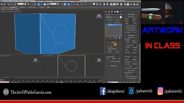The image size is (184, 103).
Task: Click the Extrude button
Action: click(127, 19)
